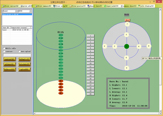Click the upload(H) button

(25, 69)
